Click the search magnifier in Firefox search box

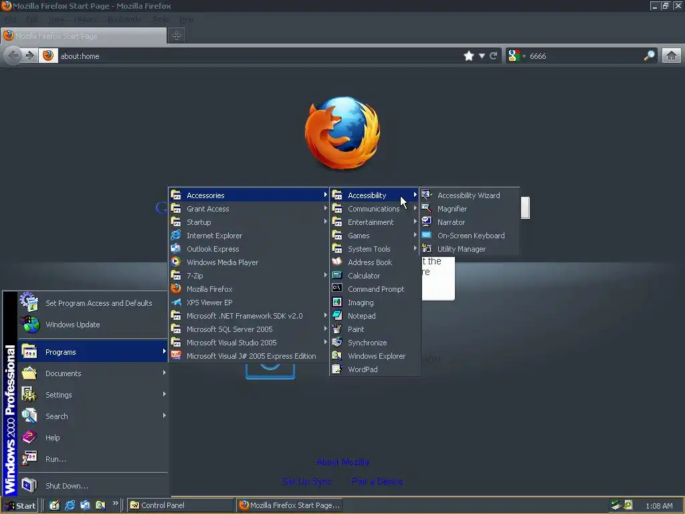[x=649, y=56]
